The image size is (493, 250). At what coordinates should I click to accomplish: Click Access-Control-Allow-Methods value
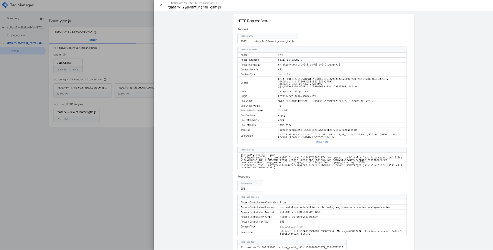point(300,212)
